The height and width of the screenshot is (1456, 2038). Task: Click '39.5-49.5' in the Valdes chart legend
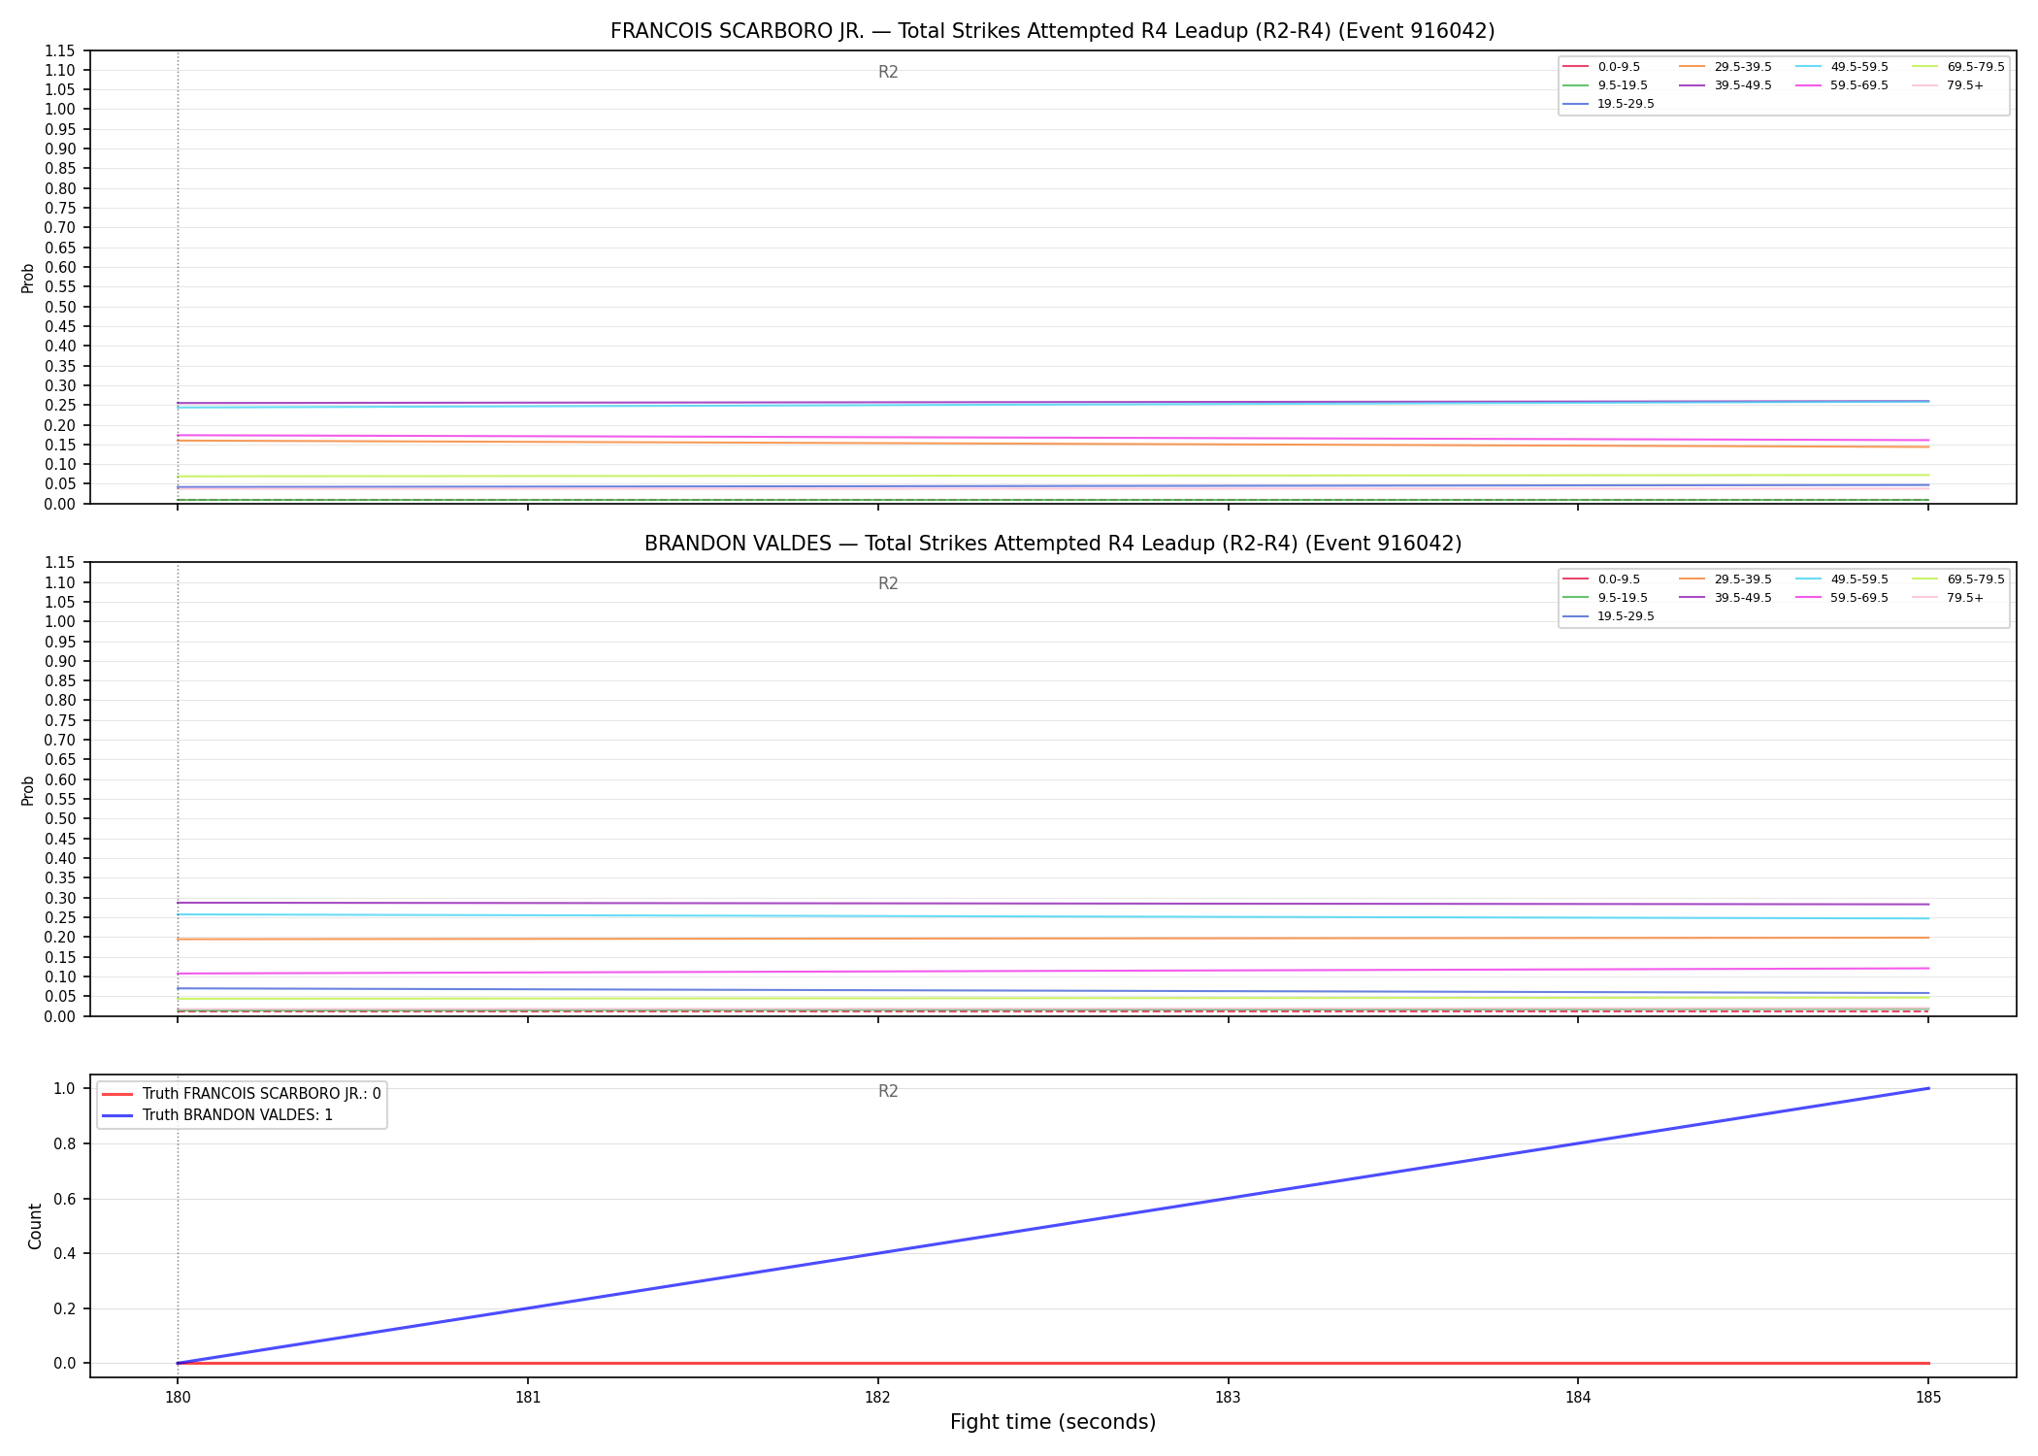(x=1743, y=598)
